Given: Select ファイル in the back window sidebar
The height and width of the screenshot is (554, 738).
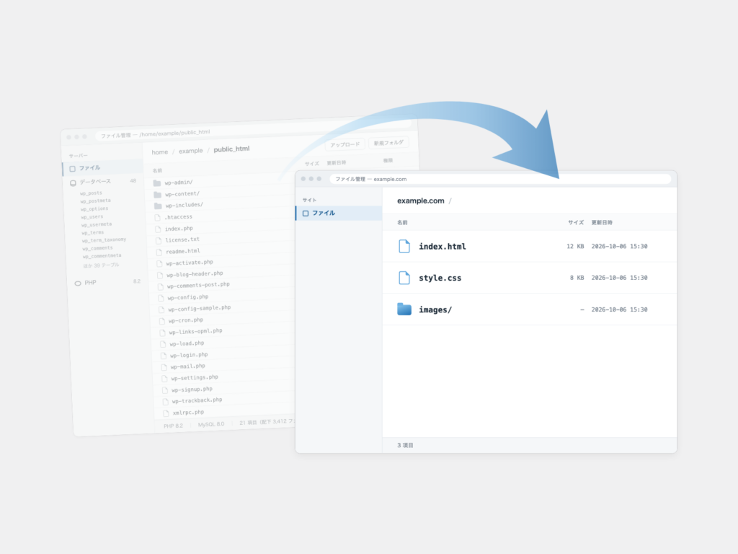Looking at the screenshot, I should tap(102, 167).
